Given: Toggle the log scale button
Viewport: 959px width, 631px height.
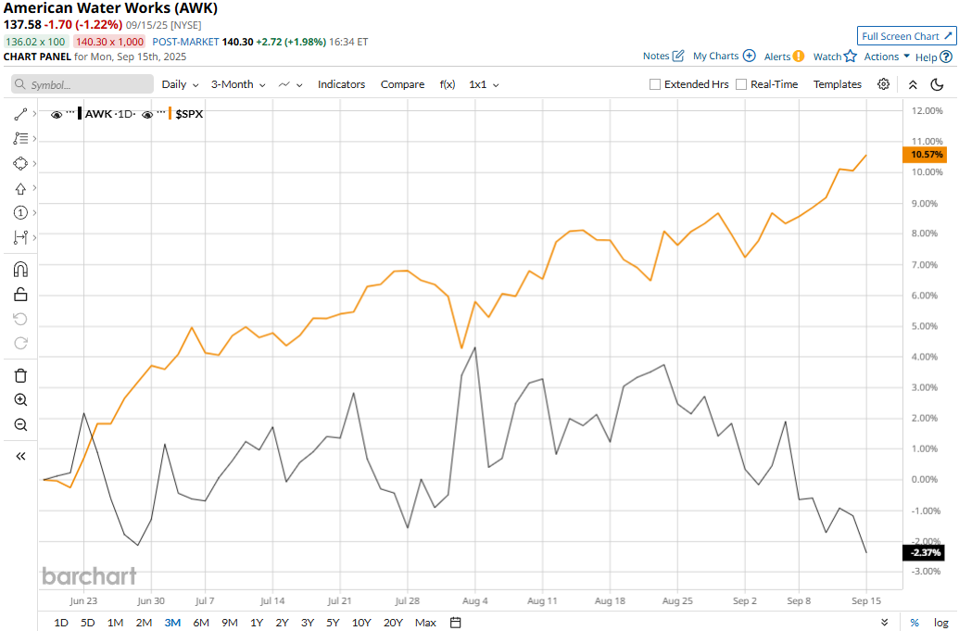Looking at the screenshot, I should point(941,623).
